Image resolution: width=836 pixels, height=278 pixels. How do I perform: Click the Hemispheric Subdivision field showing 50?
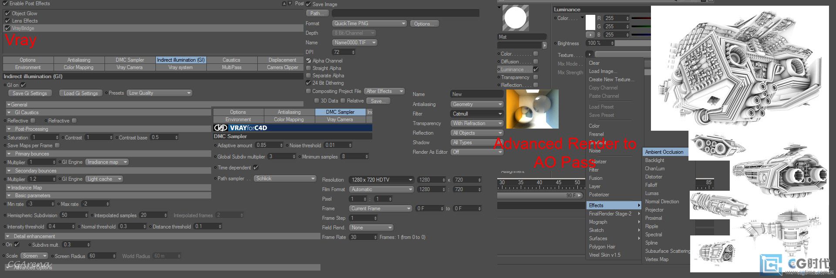(74, 215)
